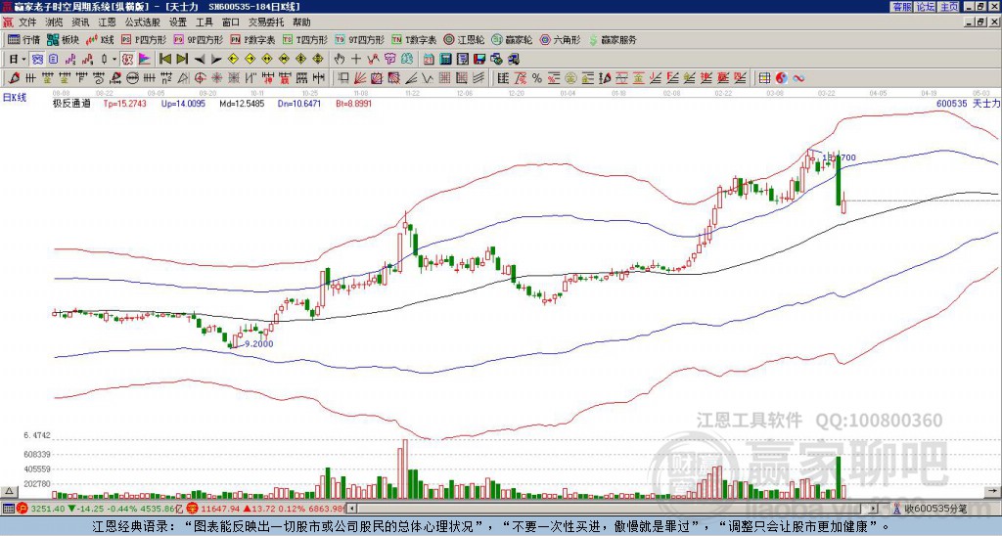Image resolution: width=1002 pixels, height=536 pixels.
Task: Open the 浏览 menu
Action: pyautogui.click(x=54, y=22)
